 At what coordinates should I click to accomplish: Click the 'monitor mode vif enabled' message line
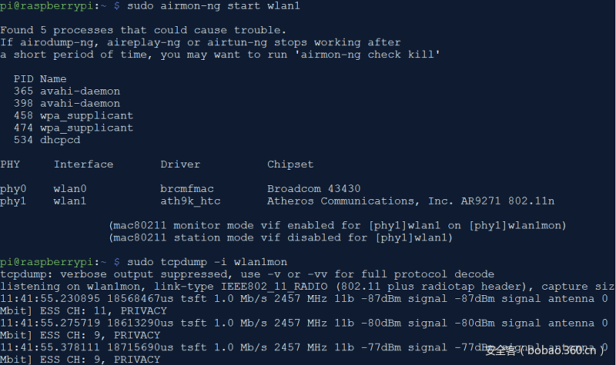(338, 226)
